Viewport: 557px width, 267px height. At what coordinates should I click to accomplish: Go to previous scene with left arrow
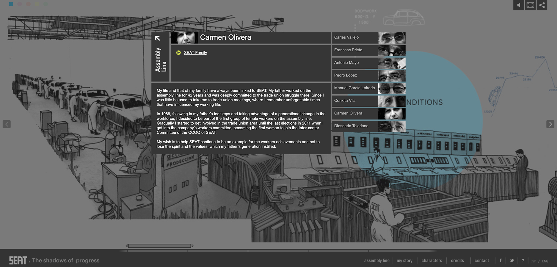tap(7, 124)
